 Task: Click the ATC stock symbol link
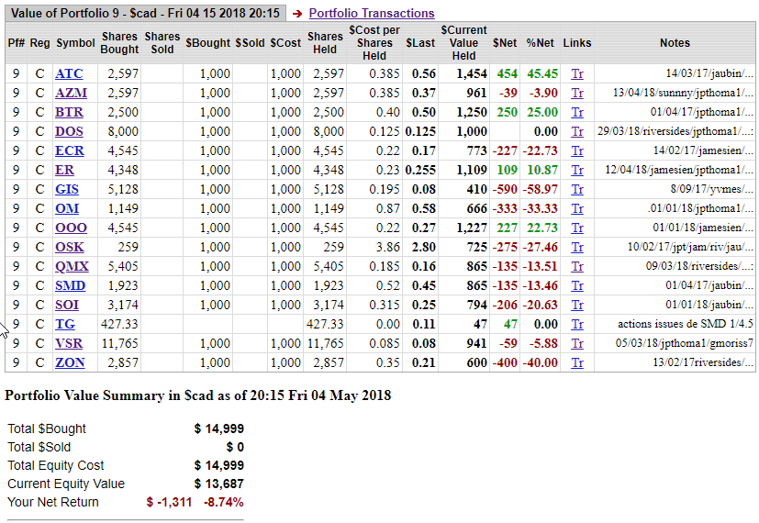click(69, 73)
